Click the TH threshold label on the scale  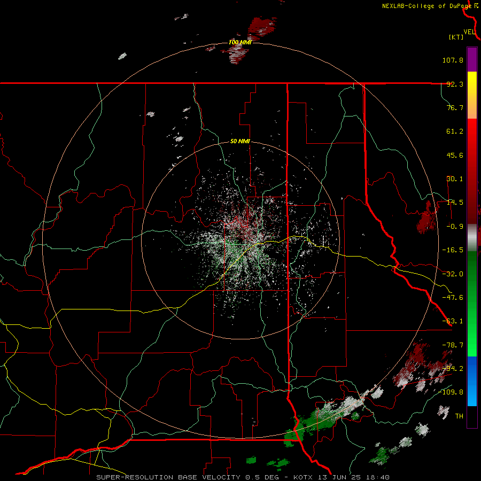point(459,416)
